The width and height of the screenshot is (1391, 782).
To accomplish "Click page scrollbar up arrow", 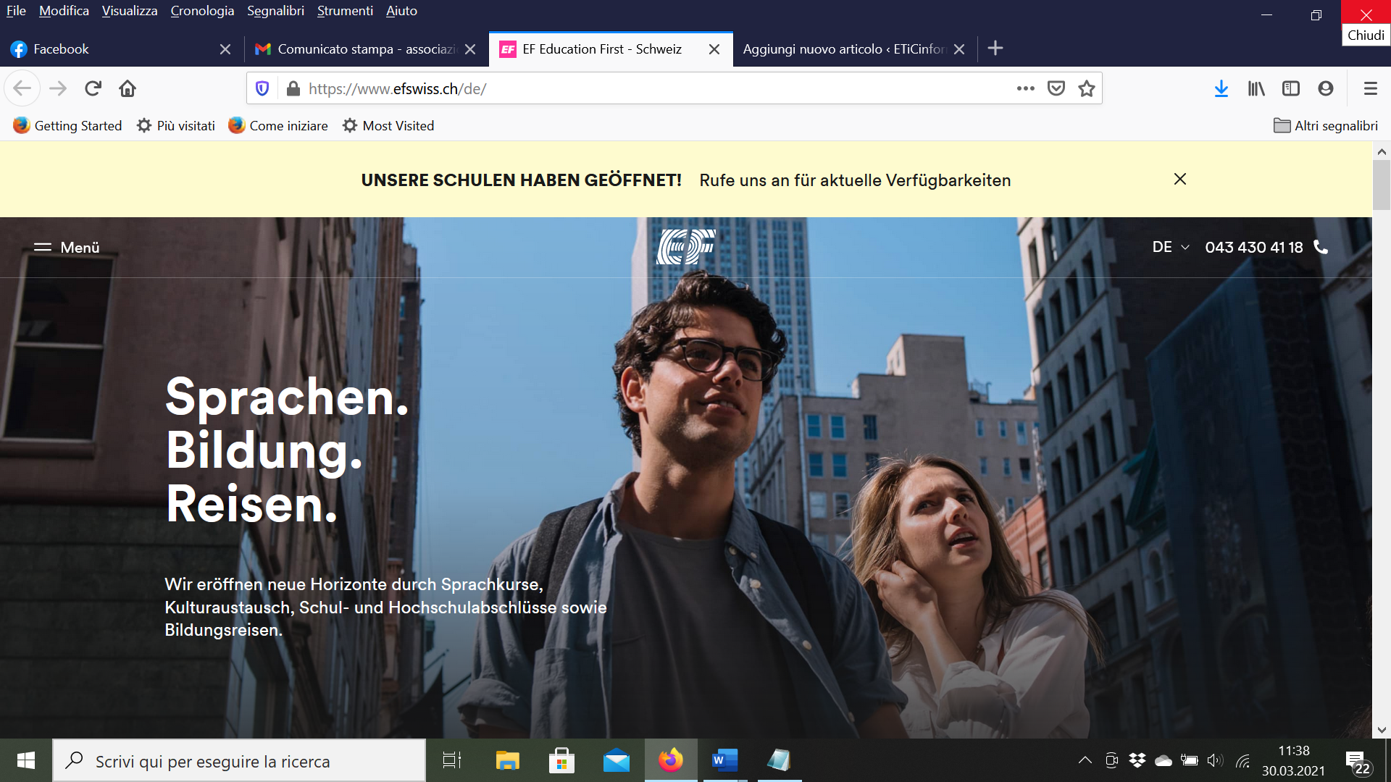I will [1382, 151].
